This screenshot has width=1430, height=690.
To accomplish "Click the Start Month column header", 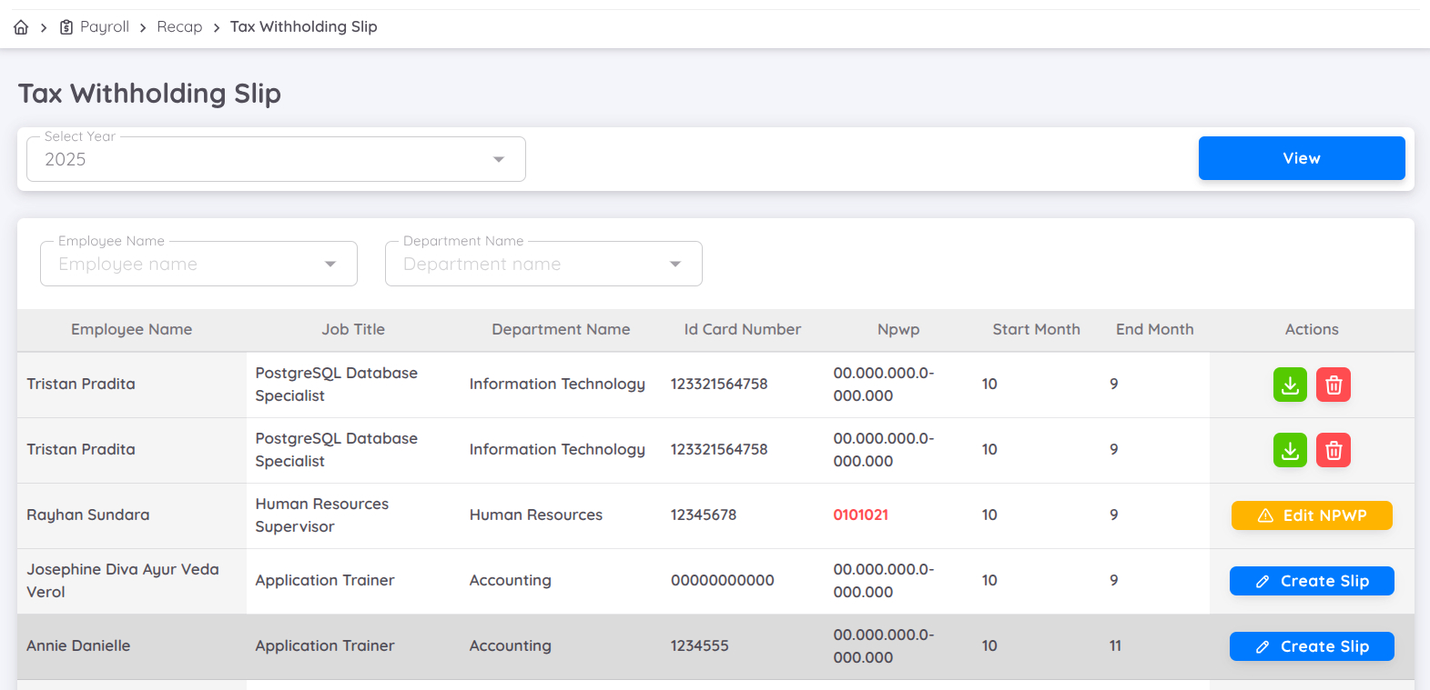I will [1036, 329].
